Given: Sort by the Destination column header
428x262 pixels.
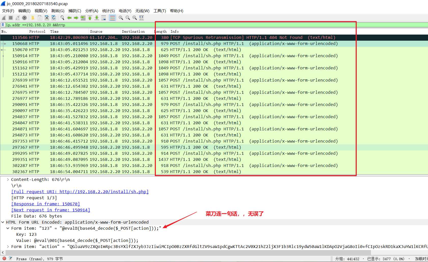Looking at the screenshot, I should [x=137, y=32].
